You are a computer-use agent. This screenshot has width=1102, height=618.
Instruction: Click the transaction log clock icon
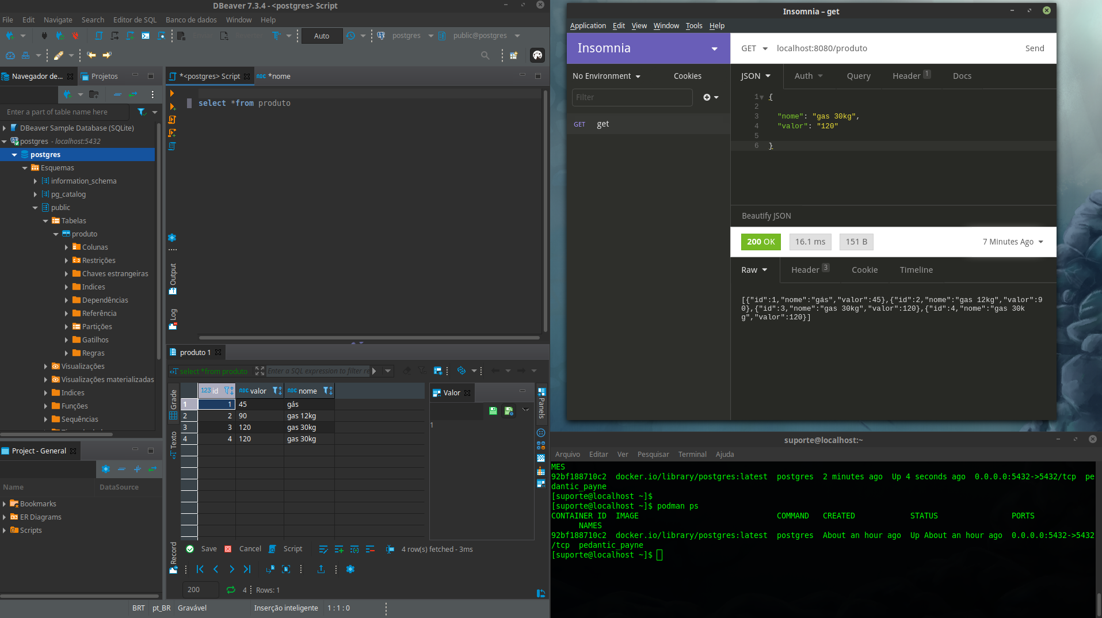click(x=350, y=36)
